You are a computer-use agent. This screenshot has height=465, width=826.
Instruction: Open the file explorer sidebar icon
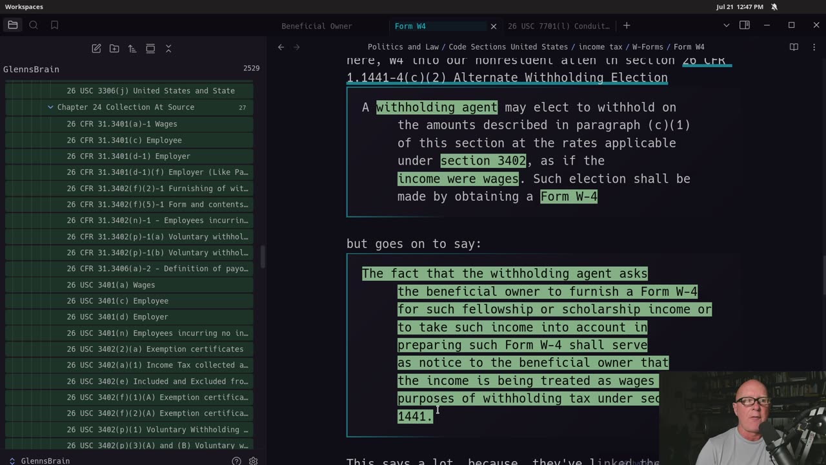[13, 25]
